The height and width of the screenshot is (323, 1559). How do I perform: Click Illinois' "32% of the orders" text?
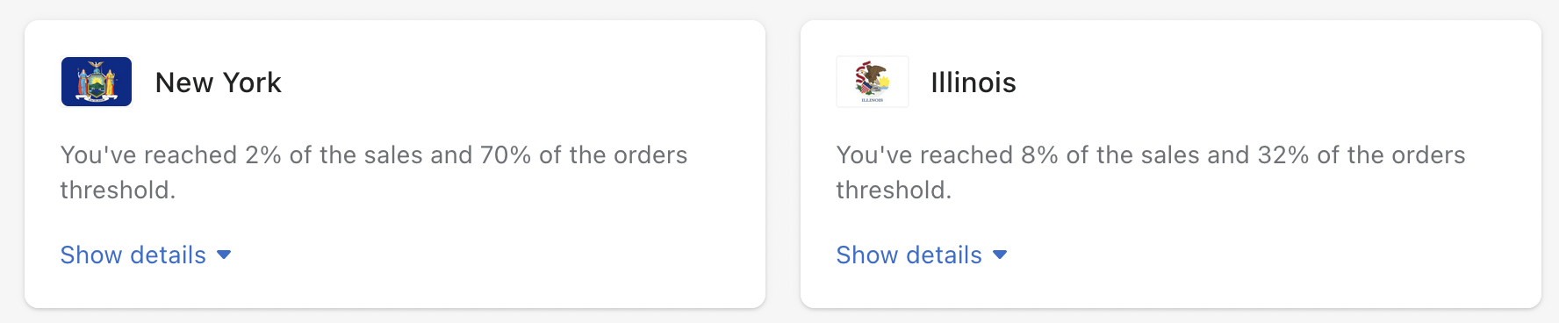(1361, 155)
